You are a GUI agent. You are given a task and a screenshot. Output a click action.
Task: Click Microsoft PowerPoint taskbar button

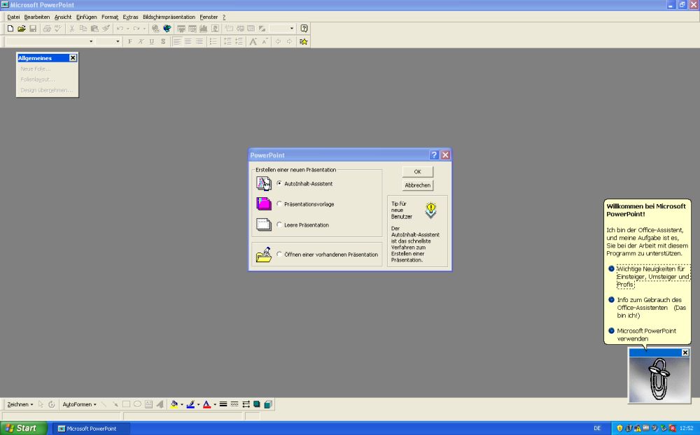pos(92,428)
